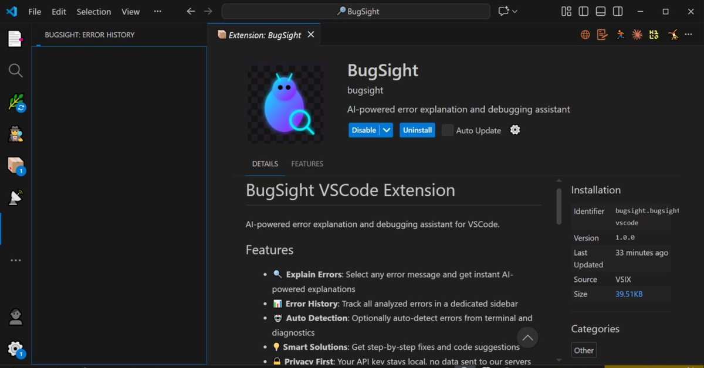This screenshot has height=368, width=704.
Task: Click the BUGSIGHT: ERROR HISTORY panel header
Action: coord(90,35)
